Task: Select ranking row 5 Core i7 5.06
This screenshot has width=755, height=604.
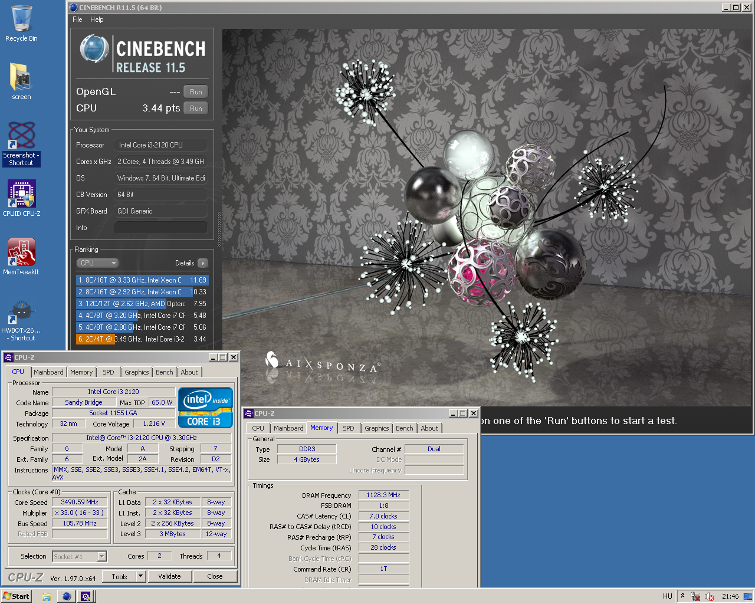Action: click(x=142, y=327)
